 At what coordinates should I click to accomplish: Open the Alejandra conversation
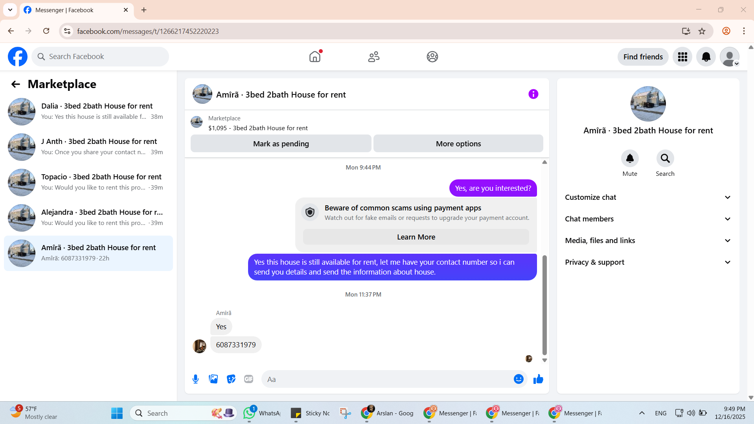tap(88, 218)
